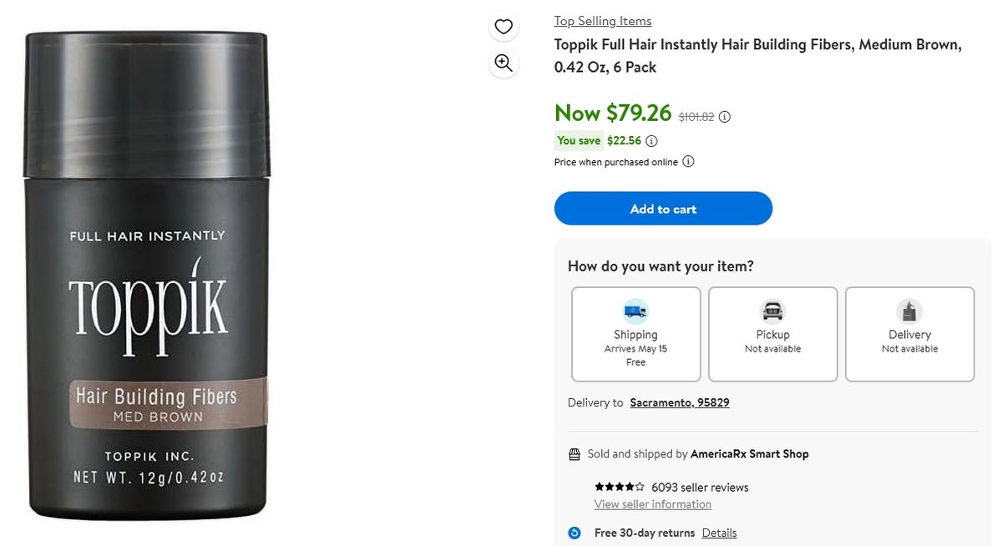Select the Delivery option tile
The height and width of the screenshot is (546, 1002).
pyautogui.click(x=909, y=334)
